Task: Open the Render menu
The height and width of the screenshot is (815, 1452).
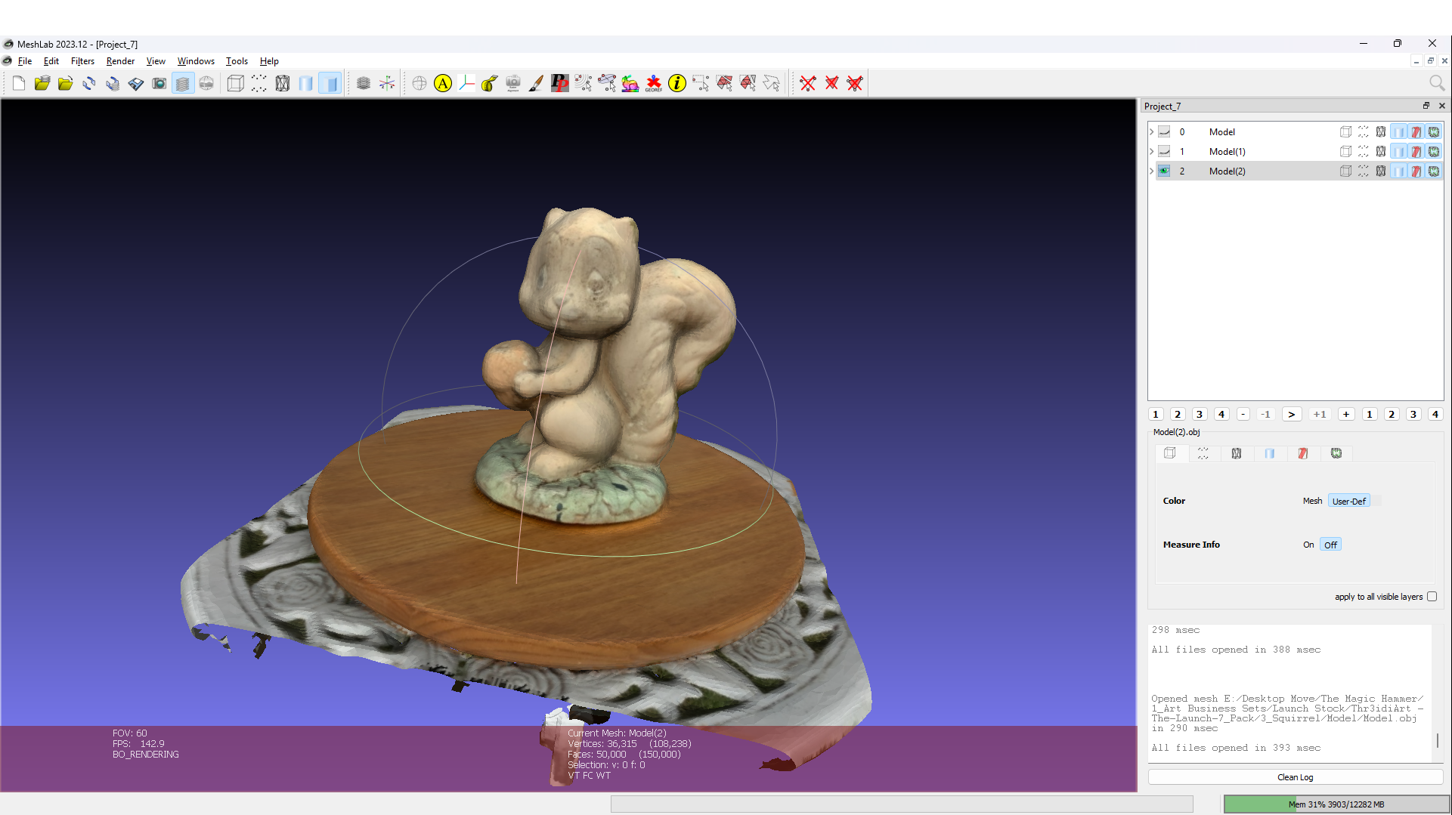Action: [x=120, y=61]
